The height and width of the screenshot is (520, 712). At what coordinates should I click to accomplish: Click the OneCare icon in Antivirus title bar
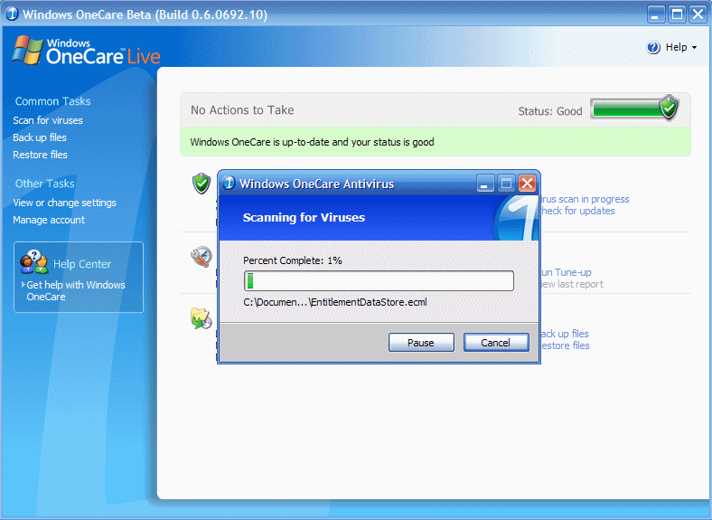pos(230,184)
